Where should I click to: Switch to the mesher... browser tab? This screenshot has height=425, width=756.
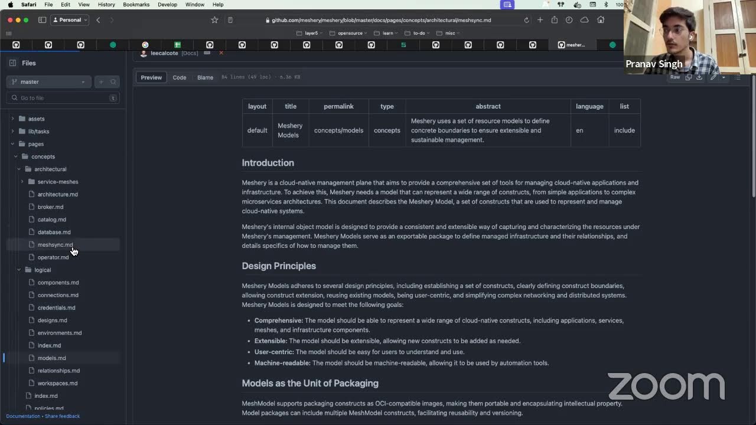(571, 45)
